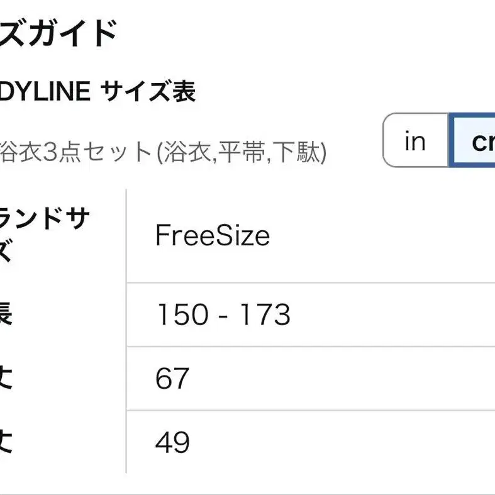Click the (浴衣,平帯,下駄) parenthetical text
495x495 pixels.
click(x=242, y=152)
